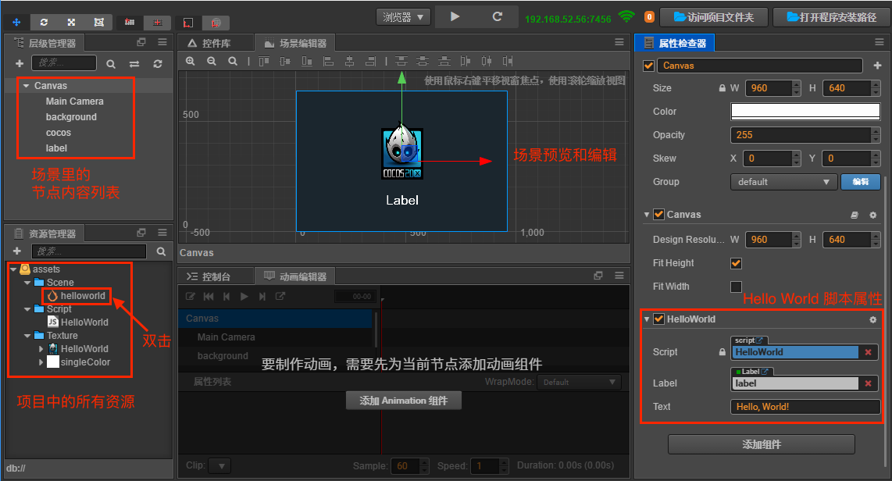This screenshot has width=892, height=481.
Task: Expand the singleColor texture asset
Action: pyautogui.click(x=41, y=362)
